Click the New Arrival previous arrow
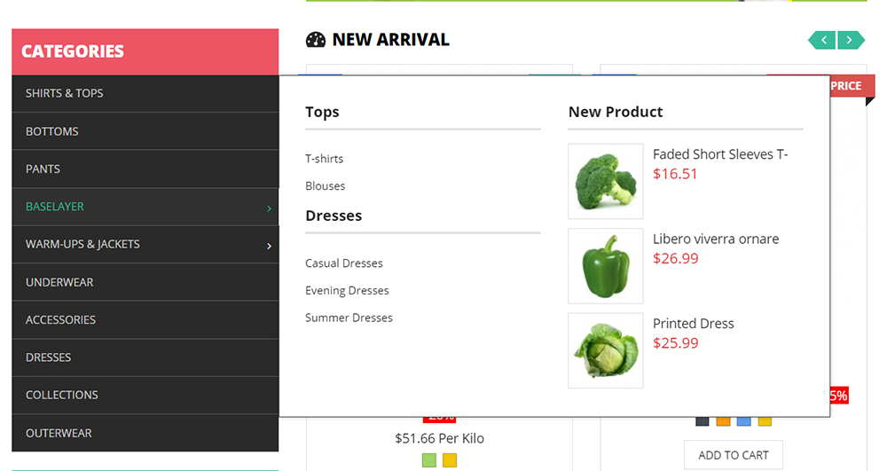The width and height of the screenshot is (887, 471). [821, 40]
